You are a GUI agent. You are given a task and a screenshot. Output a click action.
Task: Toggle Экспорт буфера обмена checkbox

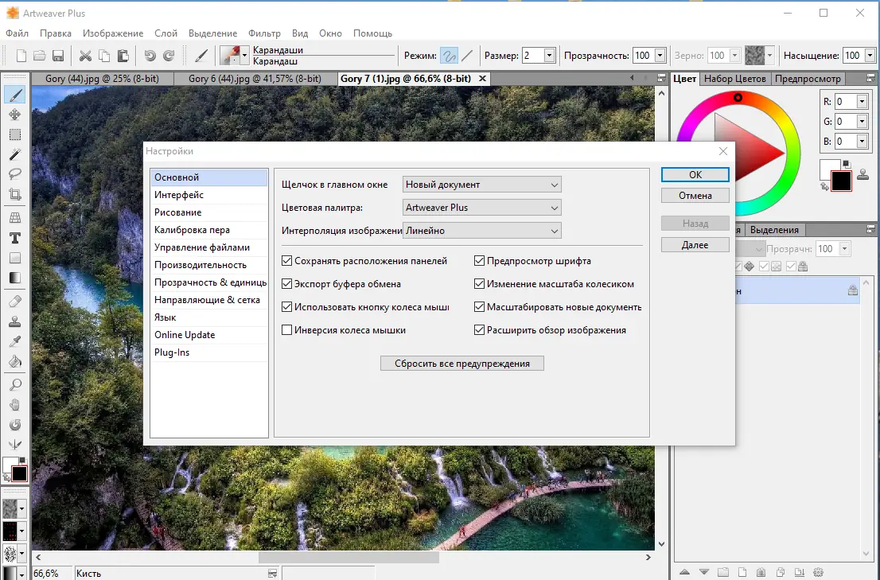coord(286,284)
